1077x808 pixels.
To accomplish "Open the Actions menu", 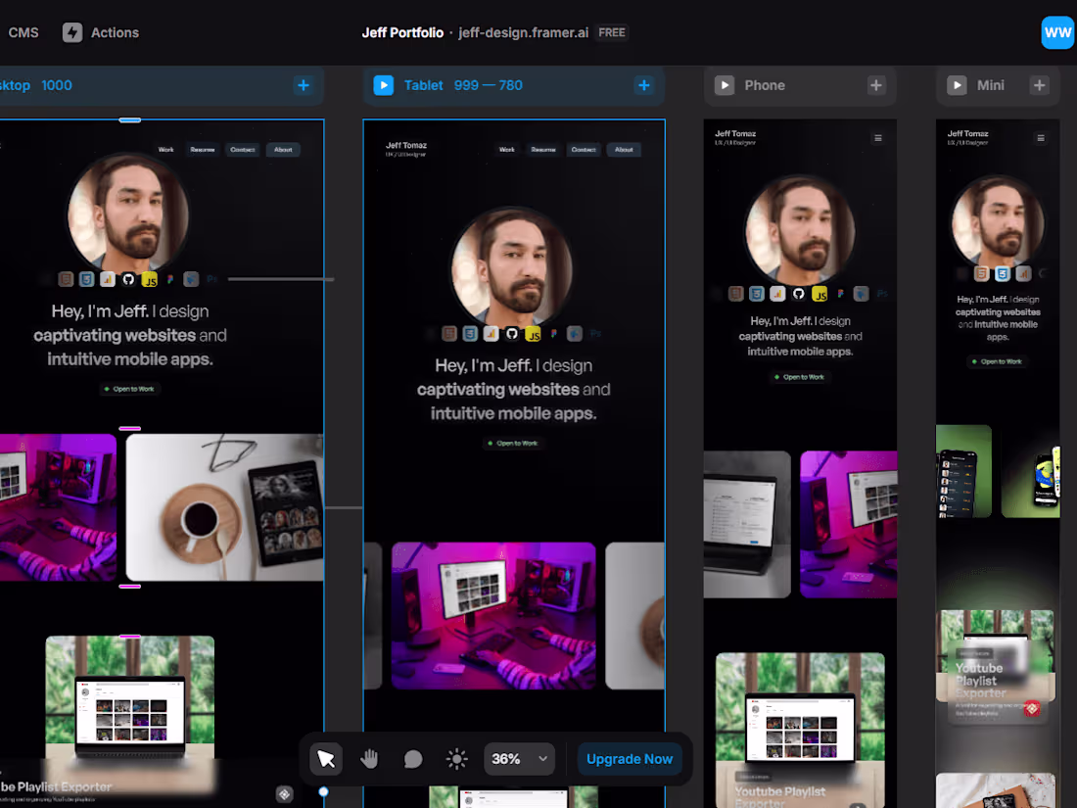I will pos(114,32).
